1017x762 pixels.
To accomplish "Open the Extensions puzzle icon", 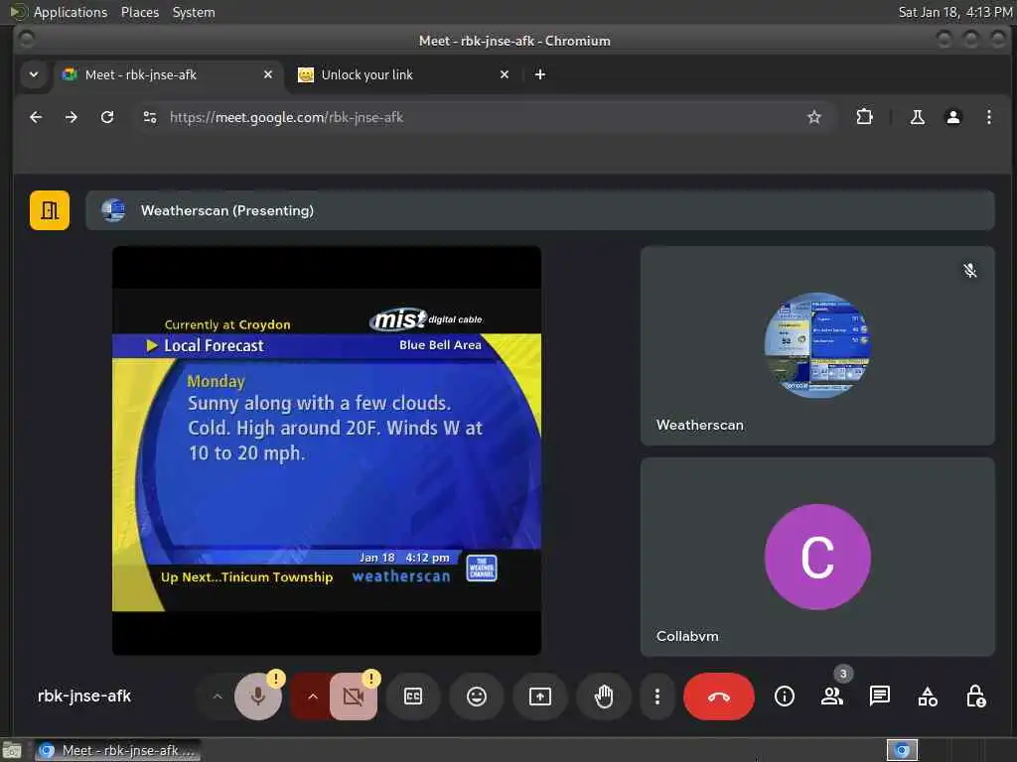I will click(x=864, y=117).
